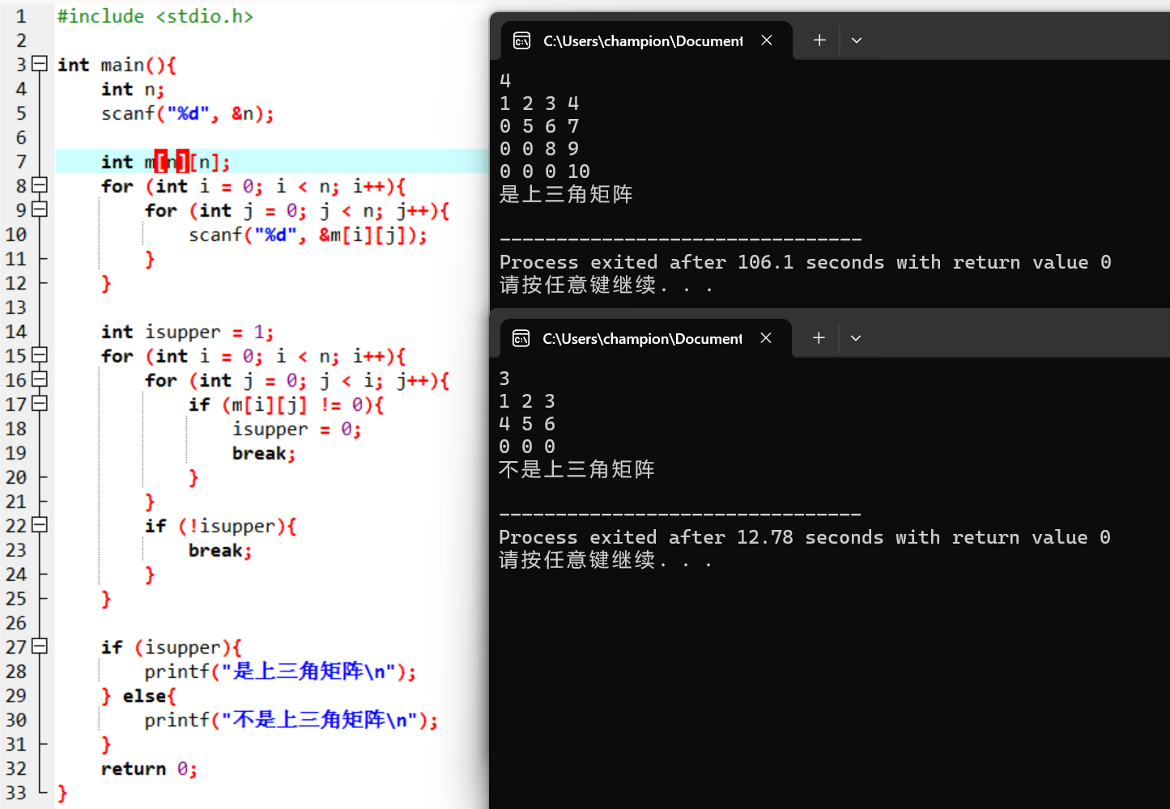This screenshot has height=809, width=1170.
Task: Click '是上三角矩阵' output in upper terminal
Action: coord(566,194)
